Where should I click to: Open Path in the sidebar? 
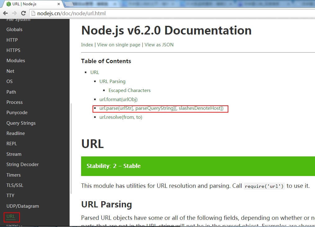tap(11, 92)
